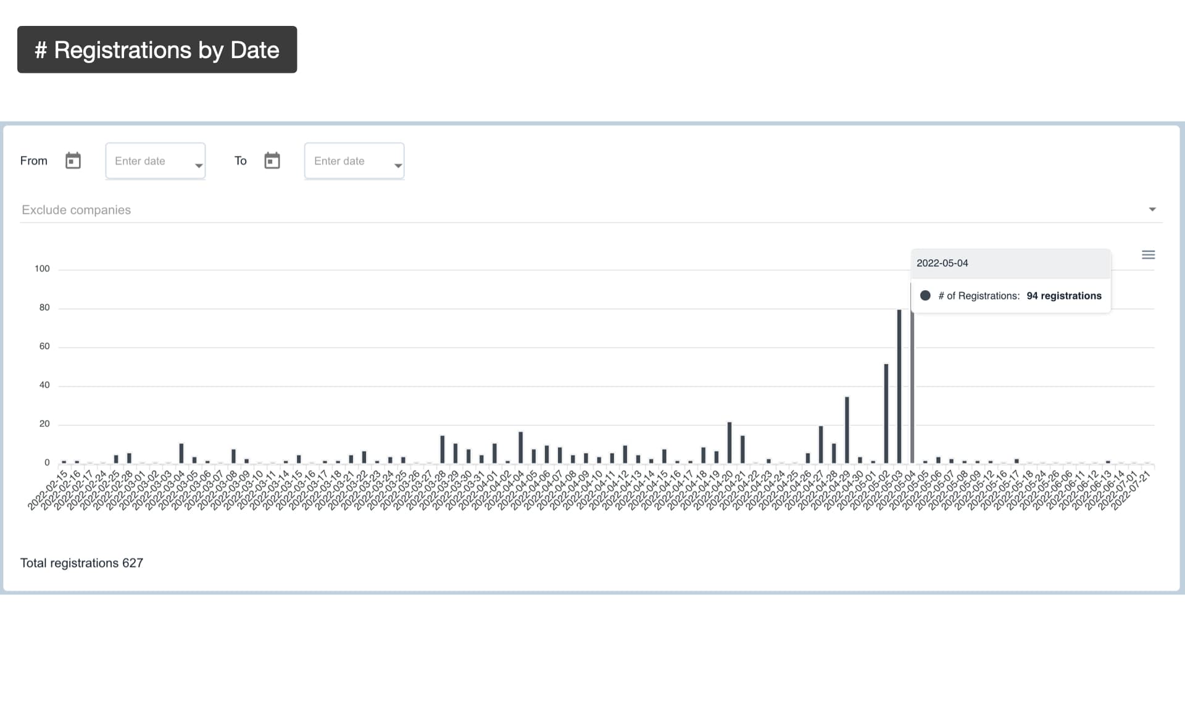Viewport: 1185px width, 716px height.
Task: Click the 2022-04-20 bar
Action: point(730,443)
